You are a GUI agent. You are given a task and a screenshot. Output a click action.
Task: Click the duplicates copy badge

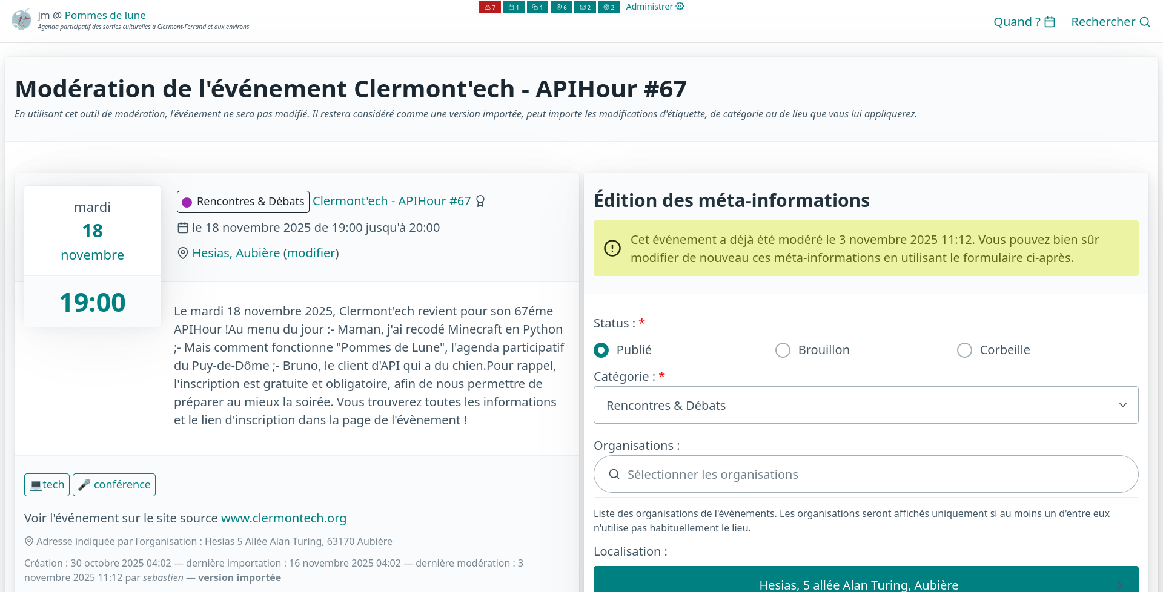537,7
